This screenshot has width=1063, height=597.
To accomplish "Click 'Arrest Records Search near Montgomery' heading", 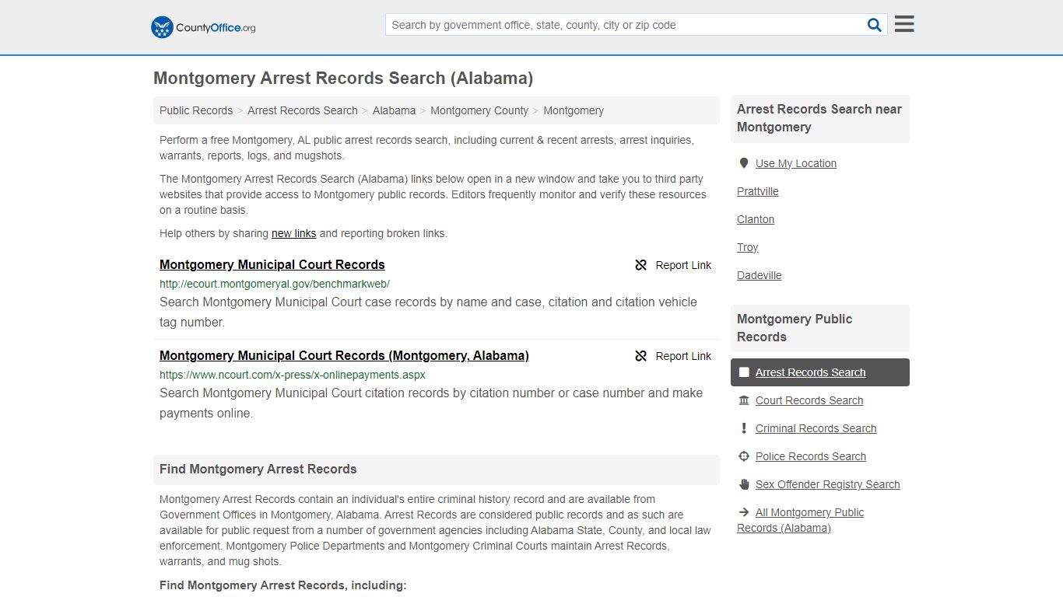I will point(819,118).
